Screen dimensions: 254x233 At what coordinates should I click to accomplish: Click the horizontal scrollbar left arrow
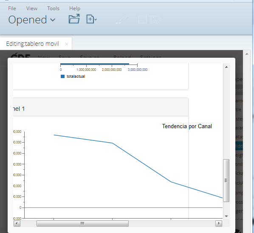17,224
